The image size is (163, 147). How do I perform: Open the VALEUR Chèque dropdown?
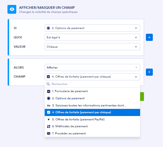92,47
